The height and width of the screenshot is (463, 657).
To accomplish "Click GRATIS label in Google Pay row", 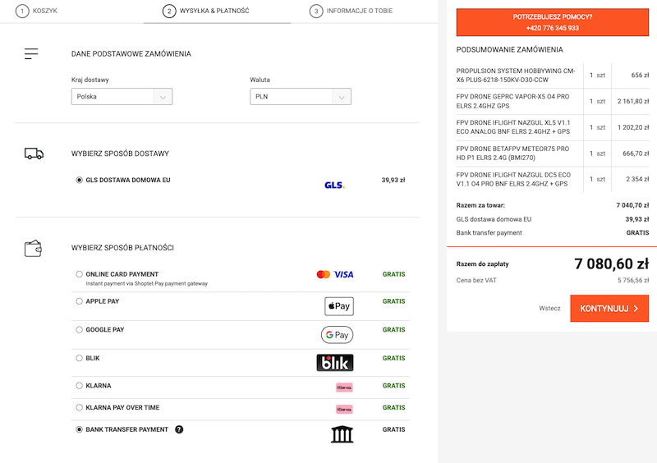I will [393, 330].
